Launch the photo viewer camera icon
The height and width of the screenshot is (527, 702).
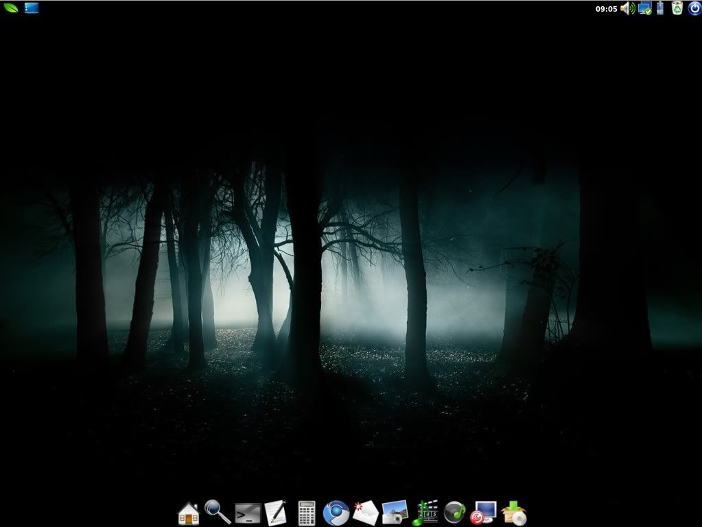coord(395,512)
